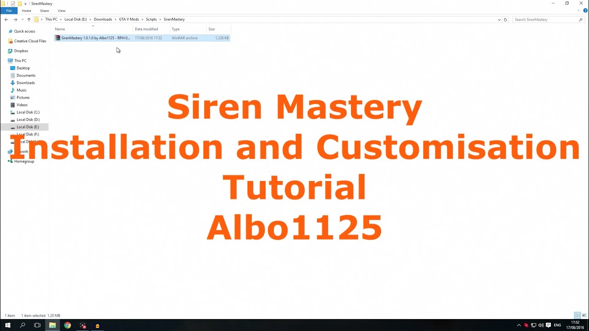This screenshot has width=589, height=331.
Task: Click the Dropbox icon in sidebar
Action: pos(11,51)
